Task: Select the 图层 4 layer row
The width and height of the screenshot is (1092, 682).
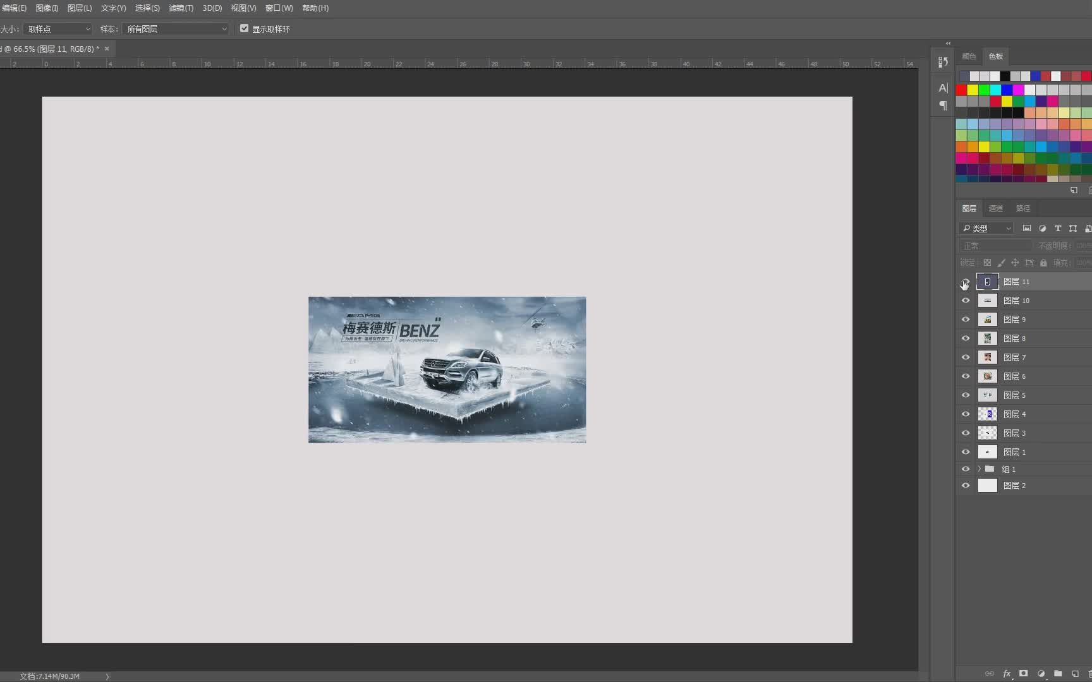Action: pyautogui.click(x=1025, y=414)
